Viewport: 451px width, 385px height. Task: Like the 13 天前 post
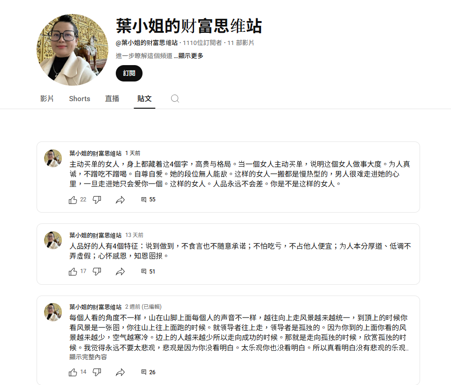pyautogui.click(x=73, y=272)
